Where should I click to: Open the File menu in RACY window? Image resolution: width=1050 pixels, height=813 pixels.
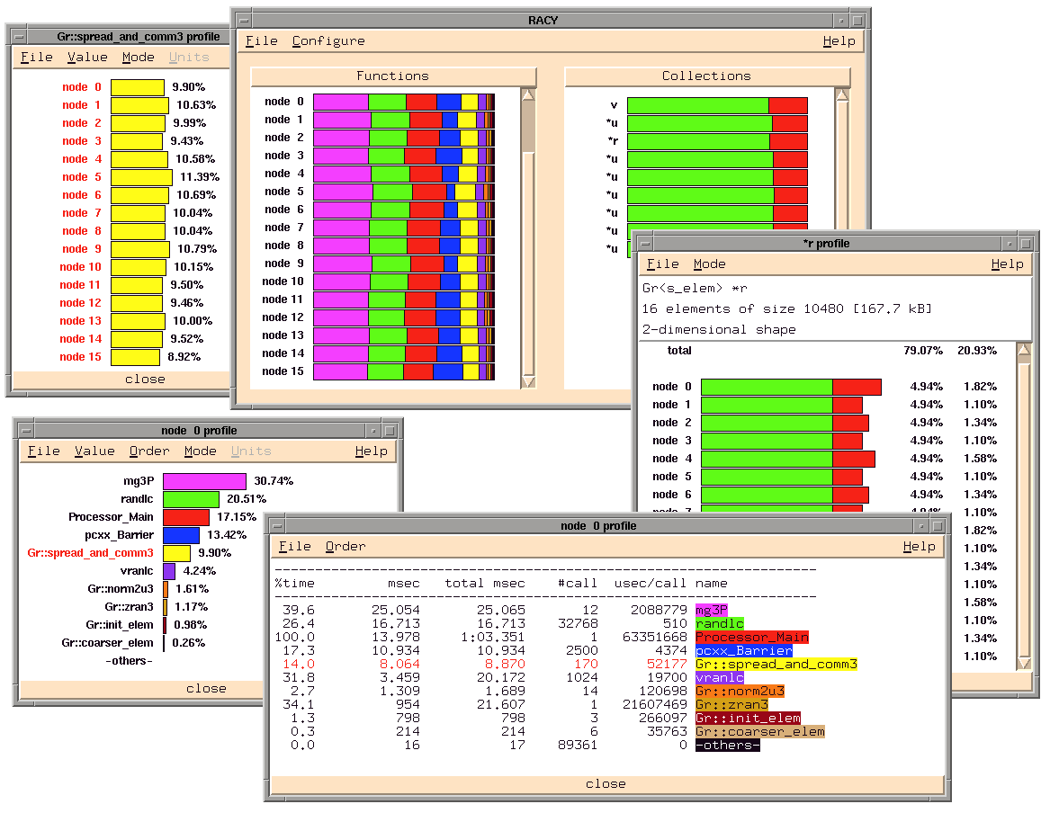262,41
